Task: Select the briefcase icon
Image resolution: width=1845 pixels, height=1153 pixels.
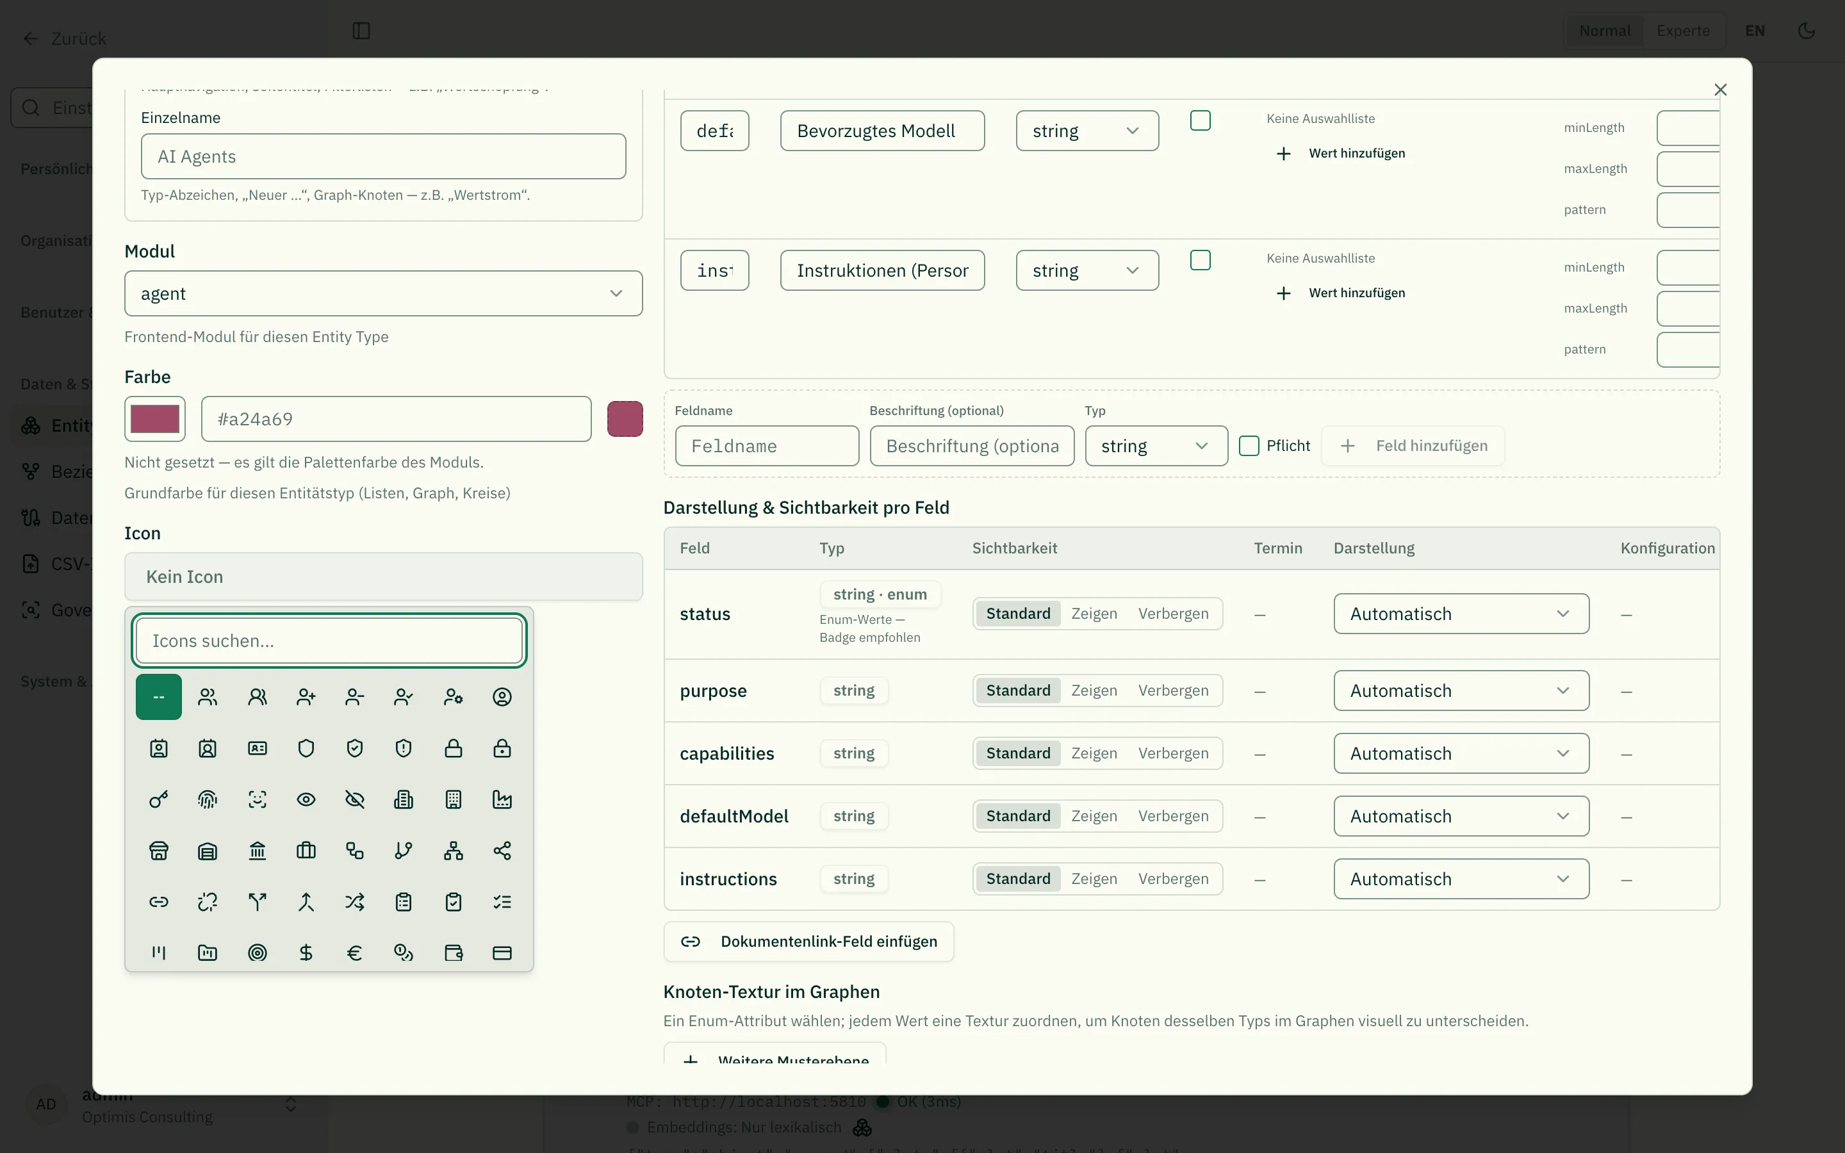Action: point(306,850)
